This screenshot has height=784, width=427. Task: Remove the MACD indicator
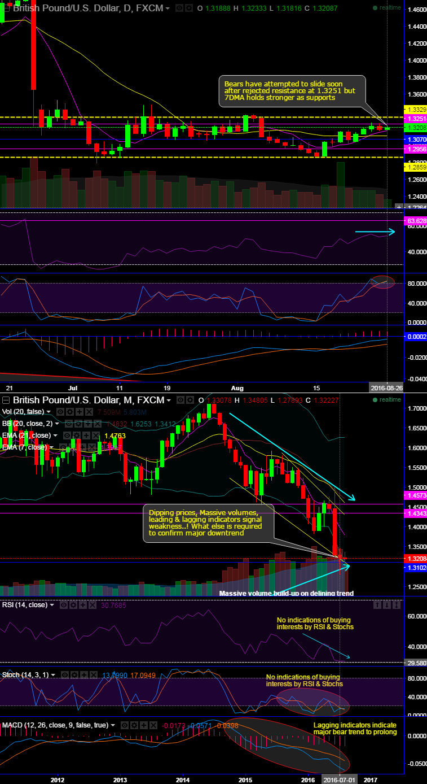(x=153, y=725)
